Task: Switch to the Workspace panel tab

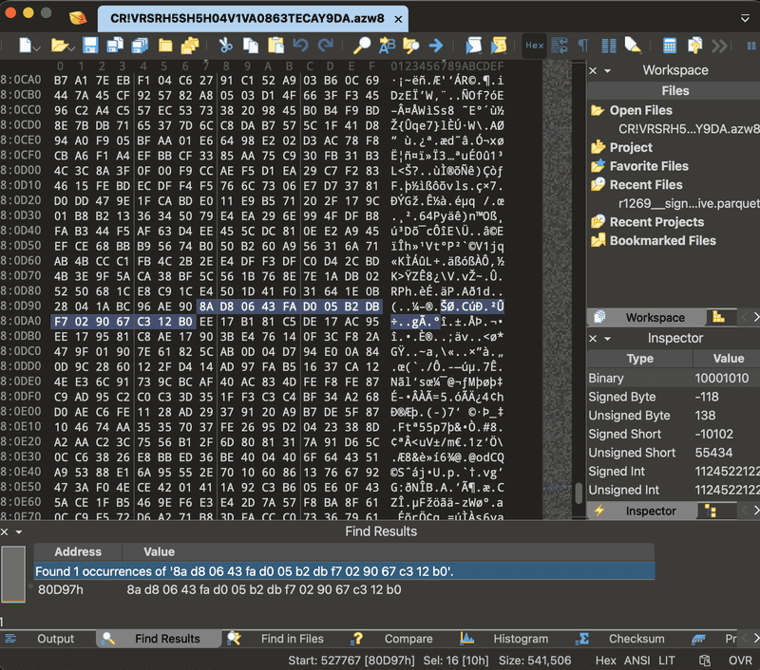Action: [647, 318]
